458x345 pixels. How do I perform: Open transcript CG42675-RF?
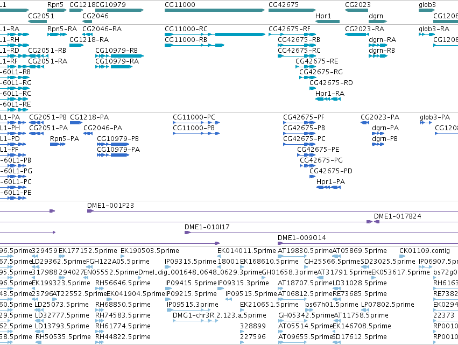pos(290,29)
